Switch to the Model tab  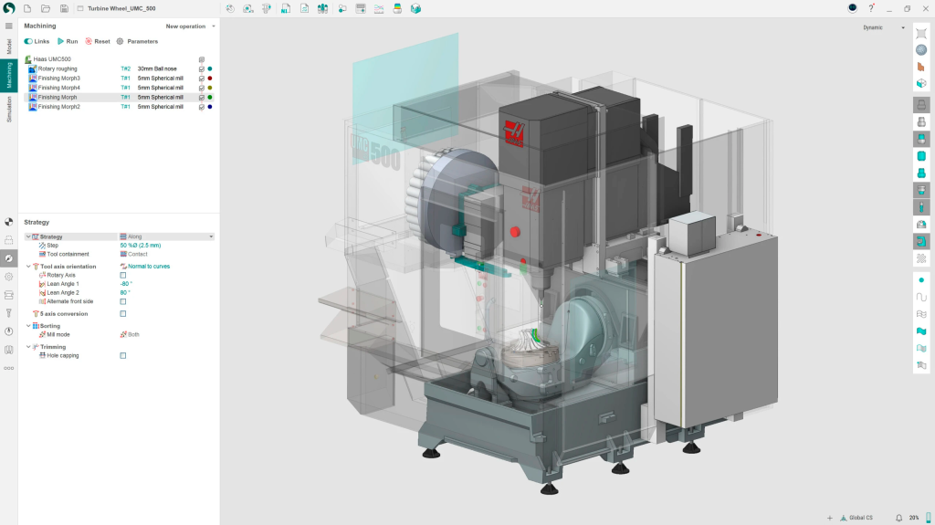coord(9,47)
